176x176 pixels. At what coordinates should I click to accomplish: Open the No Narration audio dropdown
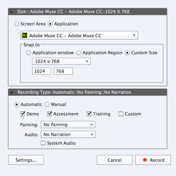[68, 134]
